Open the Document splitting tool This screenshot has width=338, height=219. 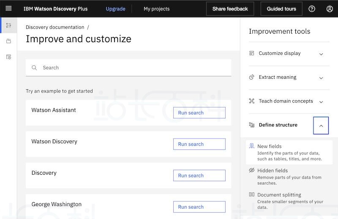289,201
